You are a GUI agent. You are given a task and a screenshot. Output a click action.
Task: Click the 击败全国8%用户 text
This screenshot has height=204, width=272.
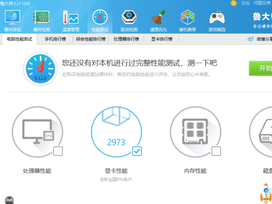[x=116, y=179]
